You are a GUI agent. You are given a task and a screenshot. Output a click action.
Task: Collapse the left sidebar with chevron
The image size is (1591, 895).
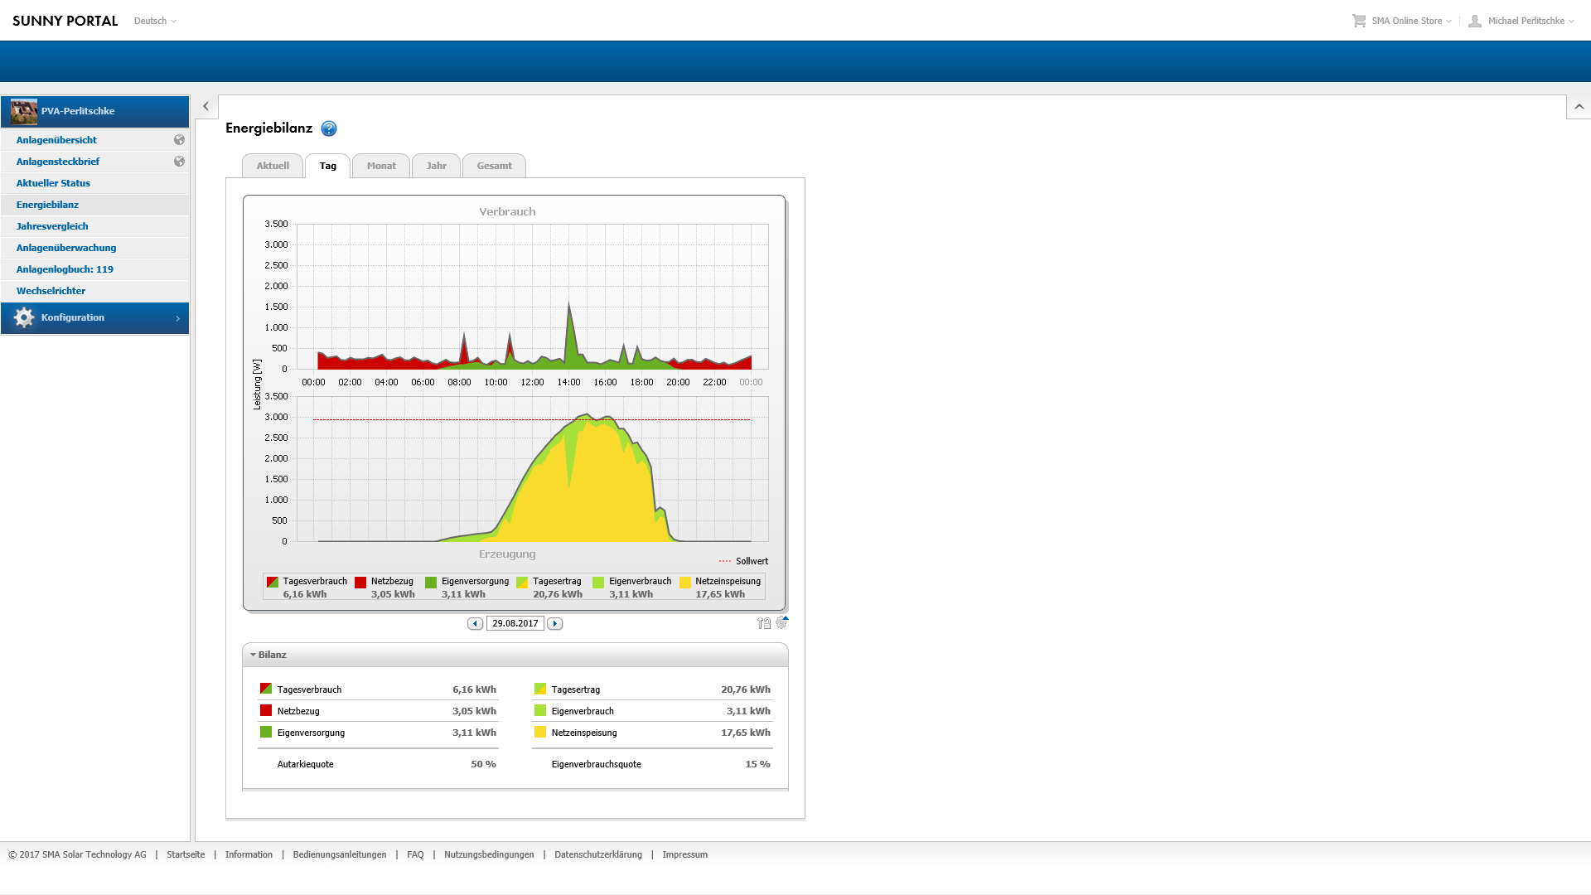[x=206, y=106]
